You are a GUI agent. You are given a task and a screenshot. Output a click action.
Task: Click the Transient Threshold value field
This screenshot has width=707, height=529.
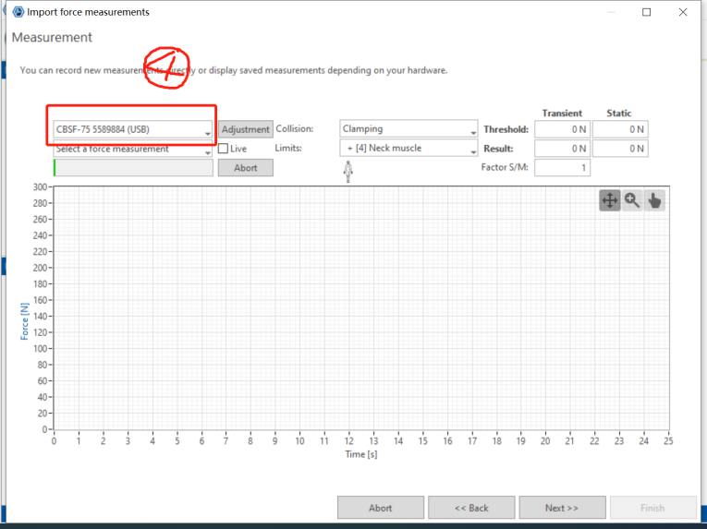[562, 129]
